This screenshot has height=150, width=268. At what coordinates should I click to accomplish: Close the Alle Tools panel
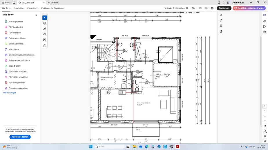pos(36,15)
